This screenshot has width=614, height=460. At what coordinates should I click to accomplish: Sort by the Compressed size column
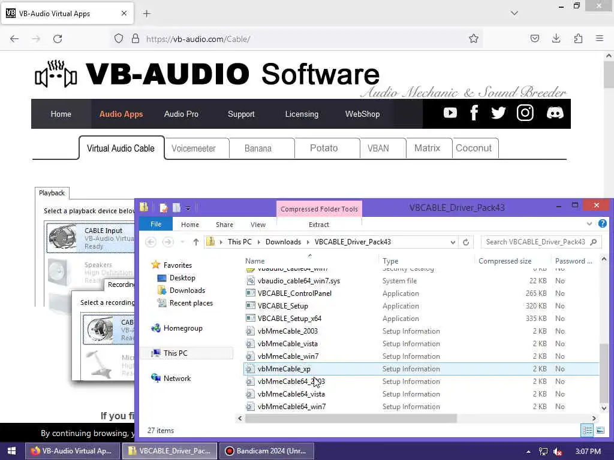point(505,261)
